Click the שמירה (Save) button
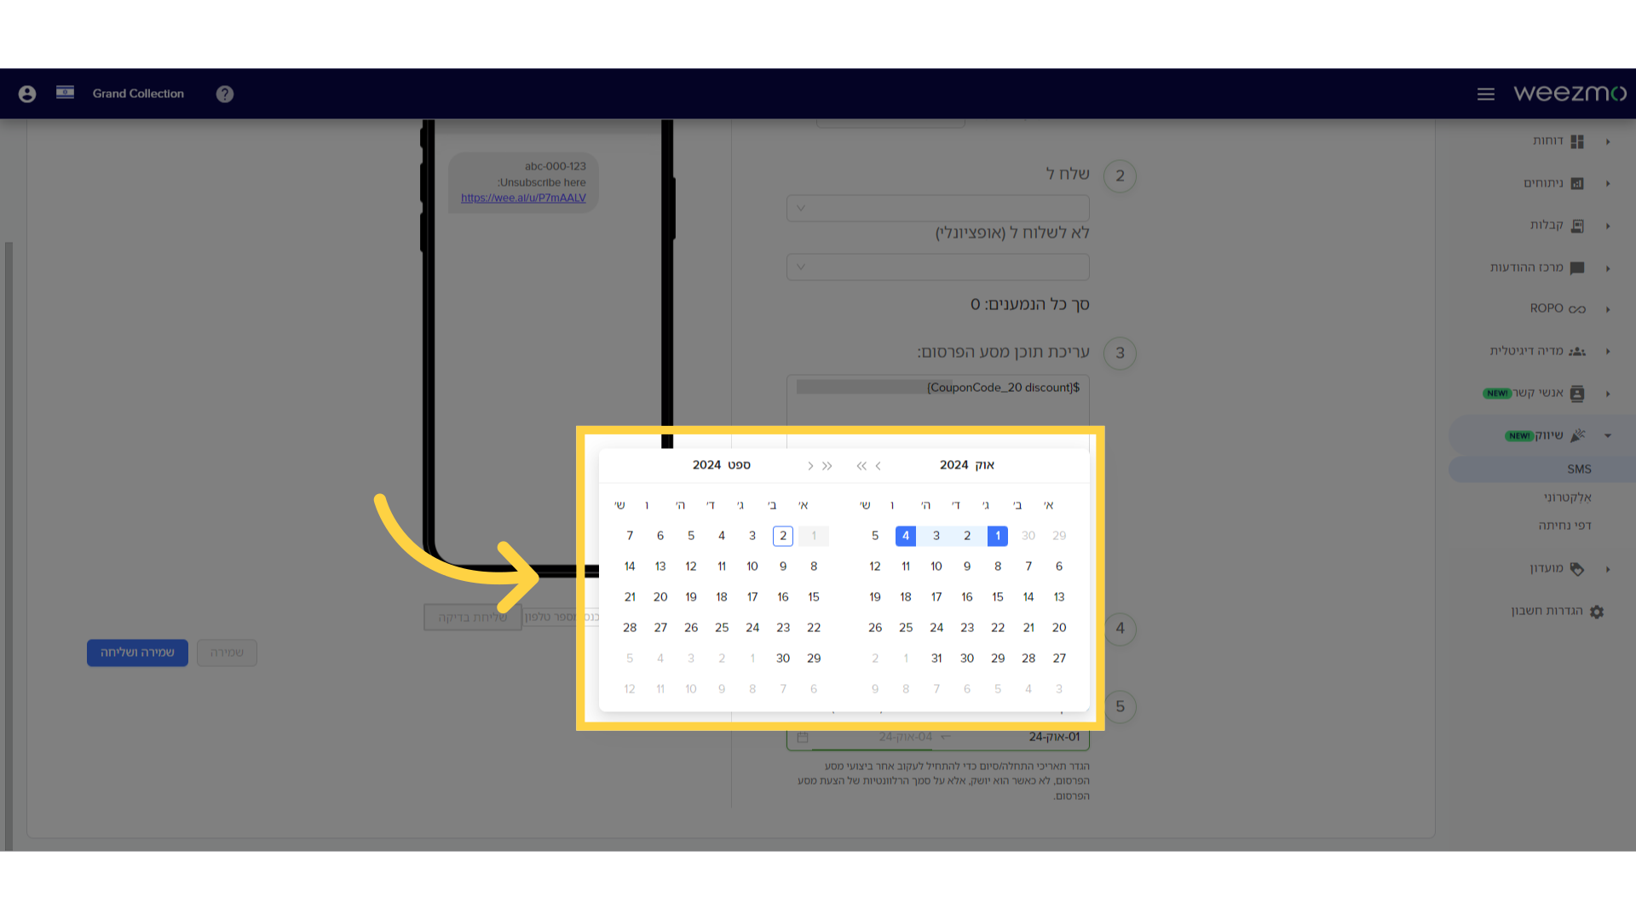Viewport: 1636px width, 920px height. tap(226, 652)
